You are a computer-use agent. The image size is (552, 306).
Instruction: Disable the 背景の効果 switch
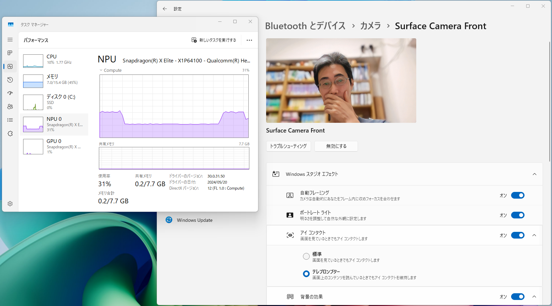point(517,297)
